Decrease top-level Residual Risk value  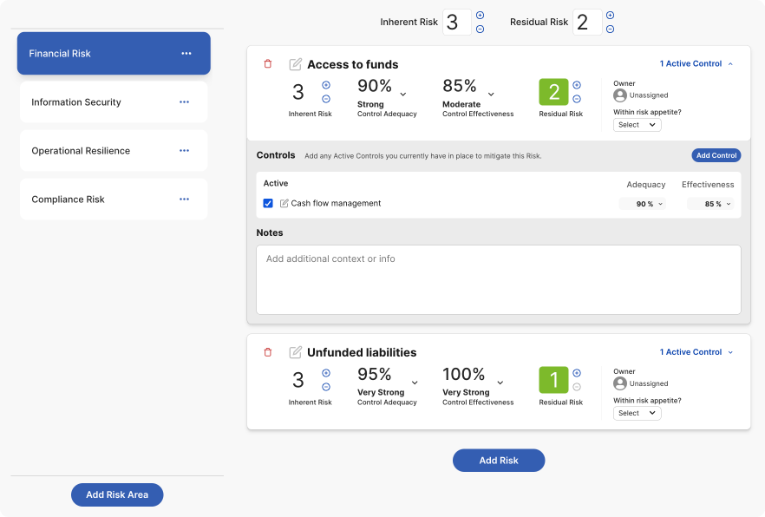pyautogui.click(x=610, y=29)
